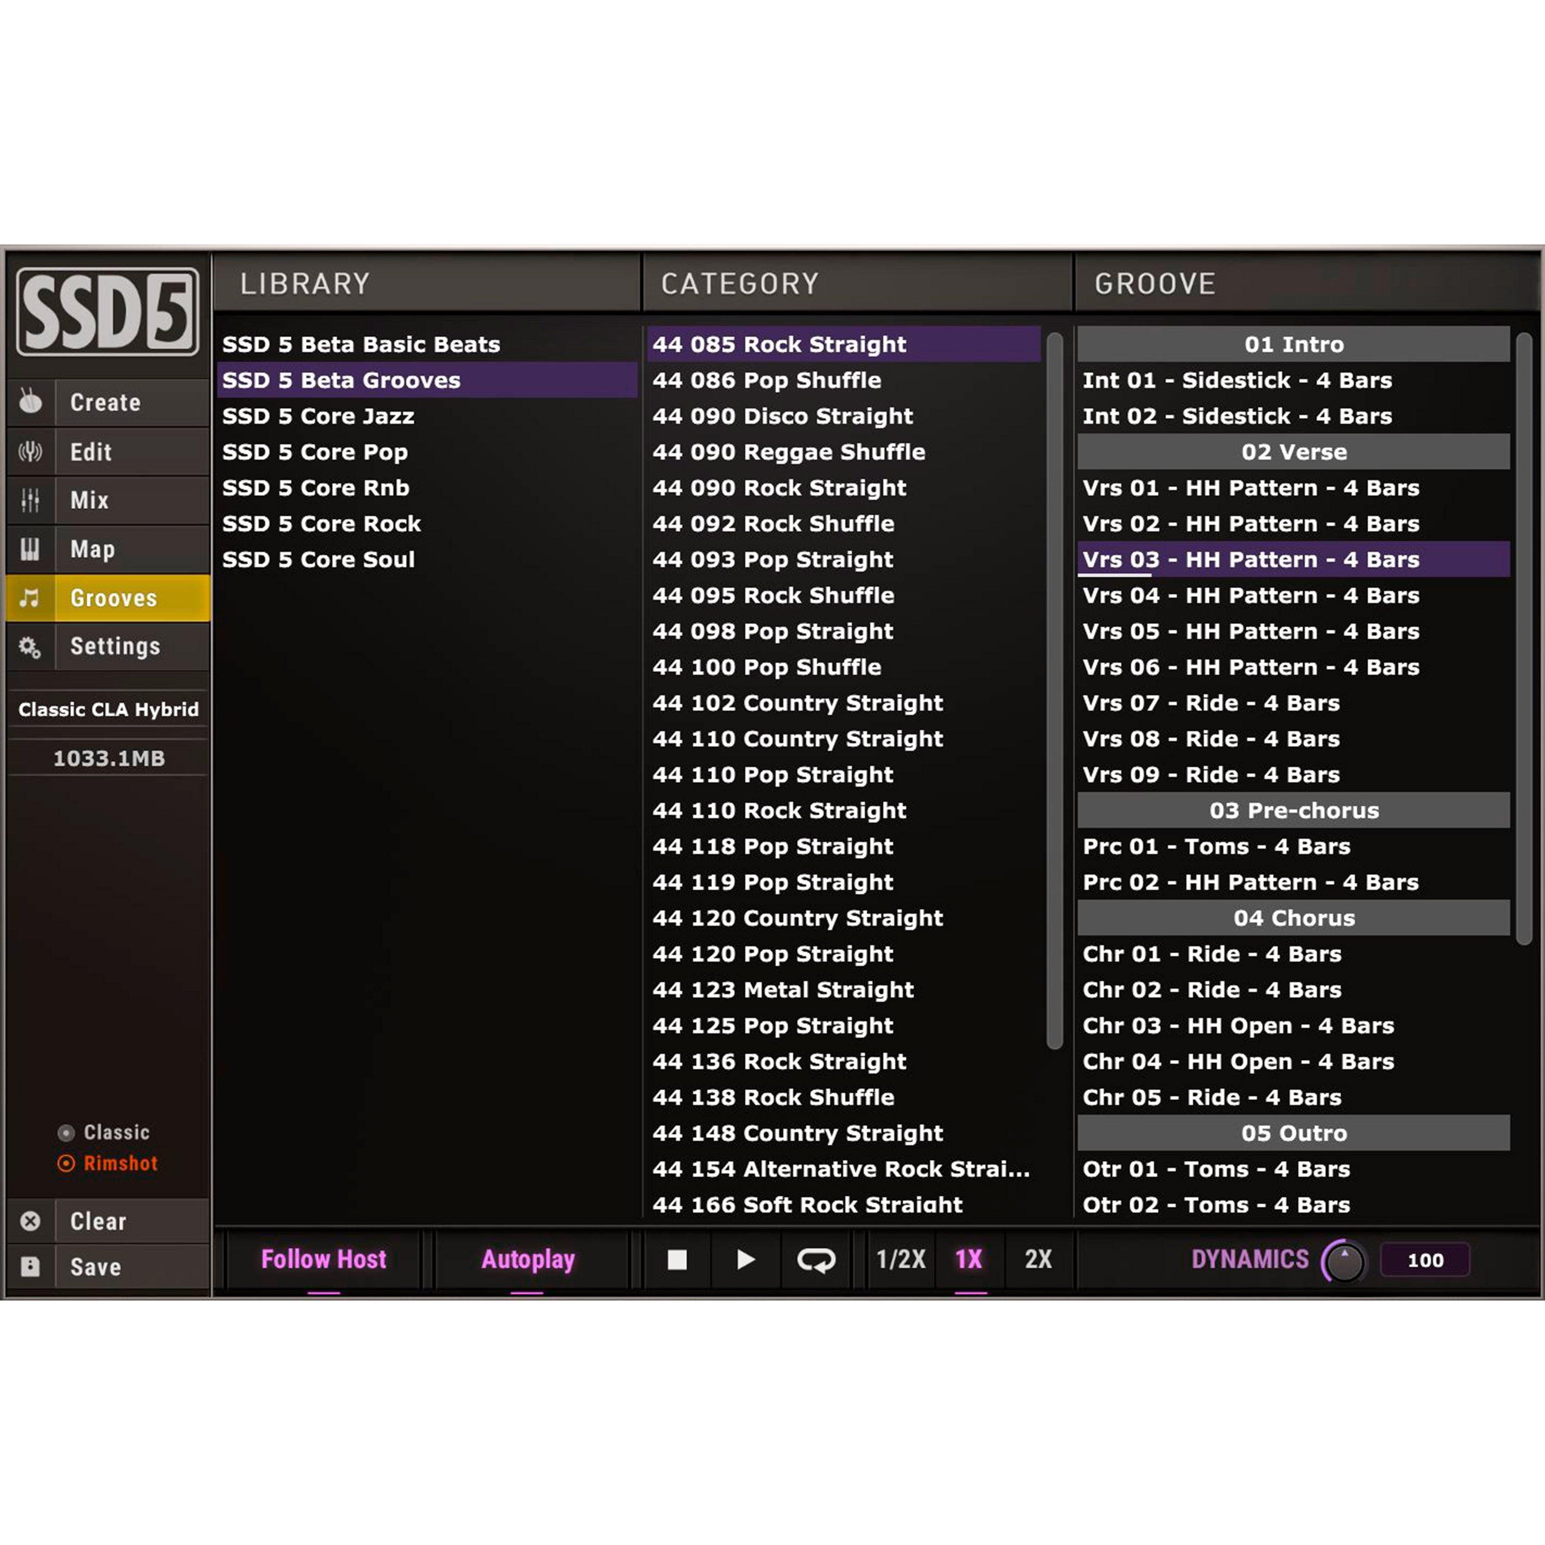Expand the 05 Outro section header
1545x1545 pixels.
click(1294, 1132)
